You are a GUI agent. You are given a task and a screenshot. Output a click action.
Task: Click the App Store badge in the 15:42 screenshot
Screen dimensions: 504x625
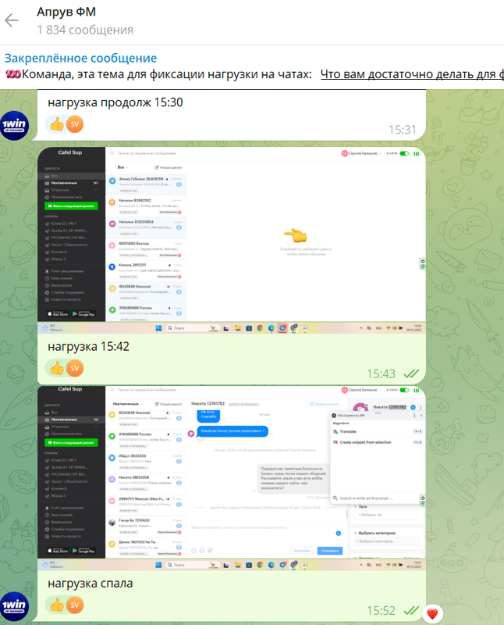(x=58, y=314)
